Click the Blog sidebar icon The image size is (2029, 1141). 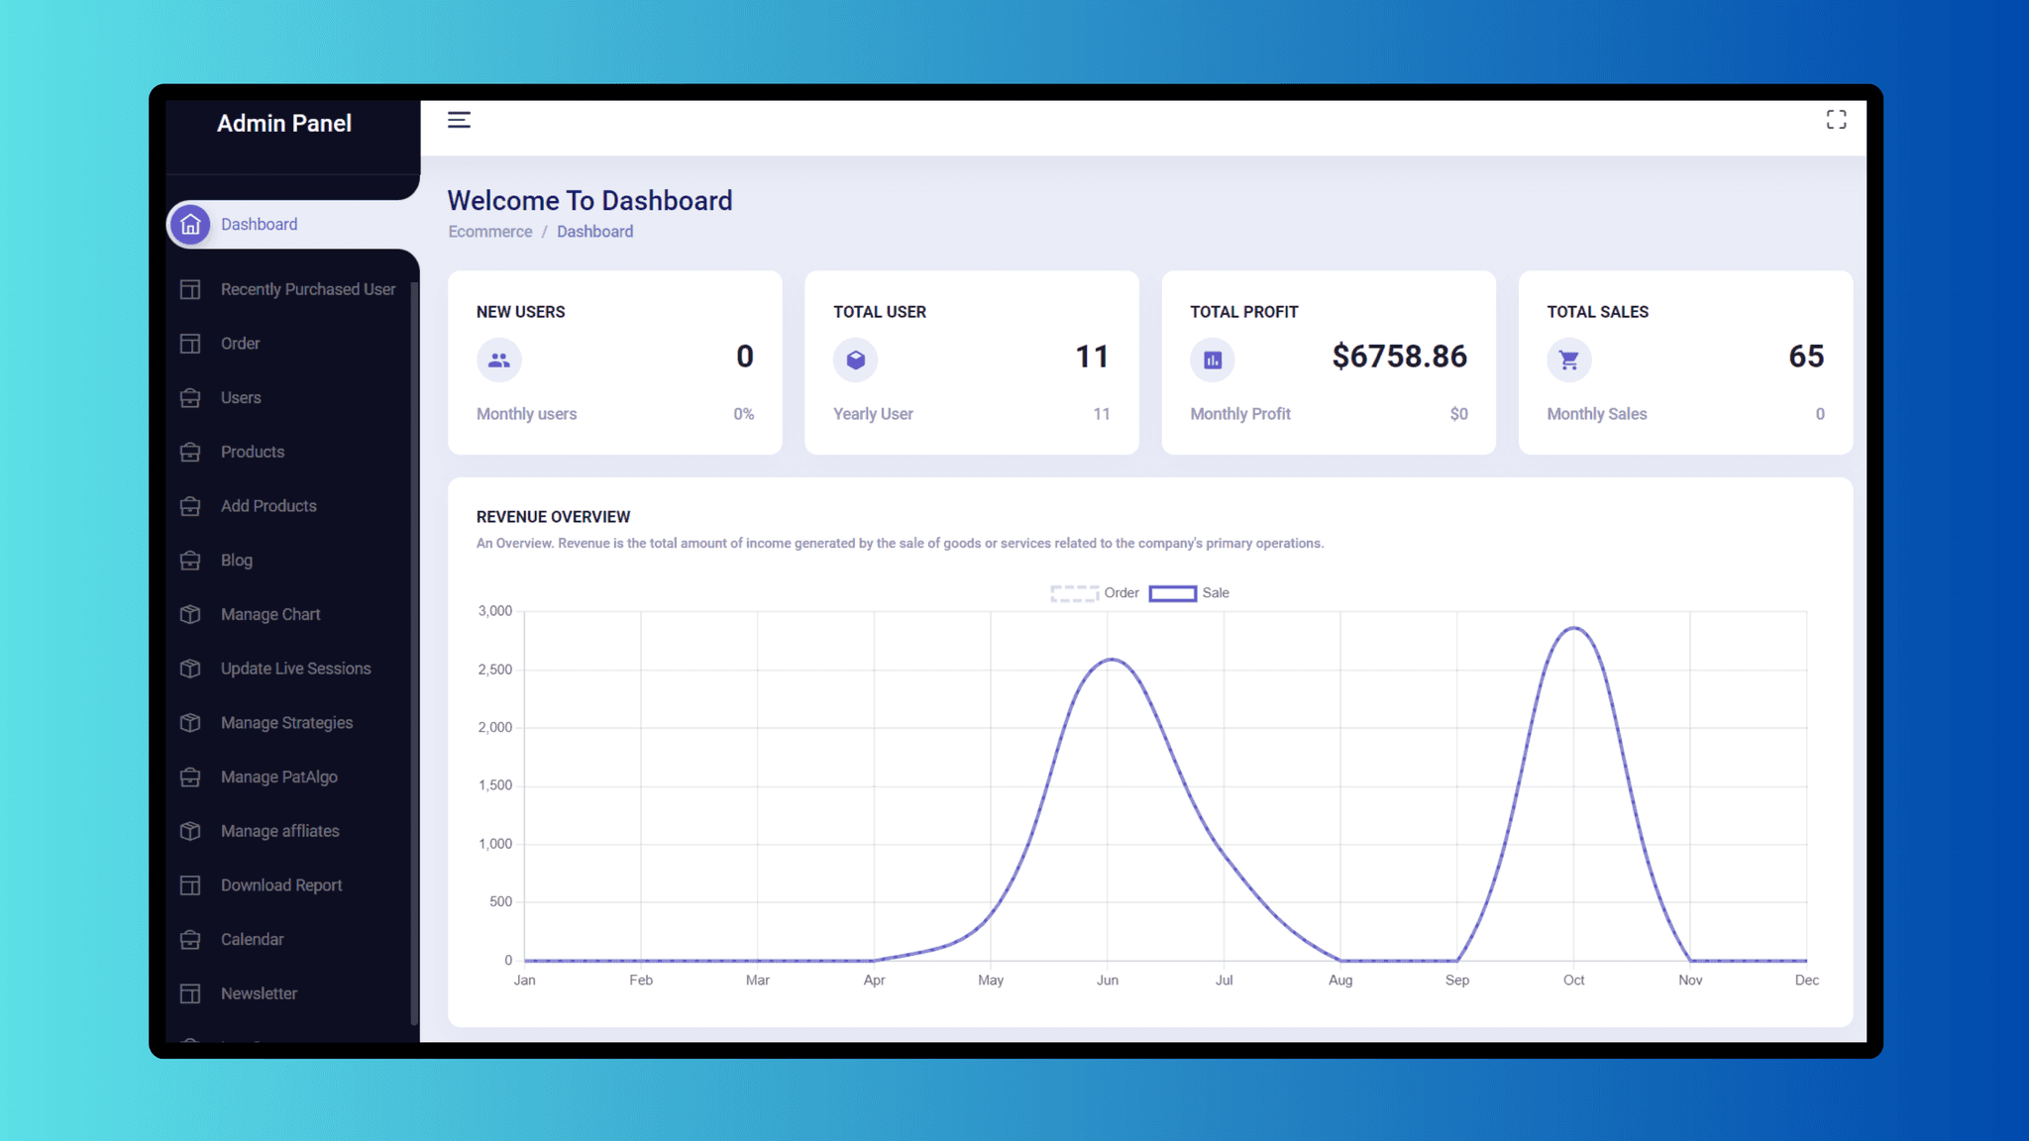pyautogui.click(x=190, y=561)
